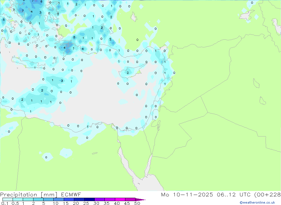Screen dimensions: 281x205
Task: Click the legend scale label "40"
Action: (117, 203)
